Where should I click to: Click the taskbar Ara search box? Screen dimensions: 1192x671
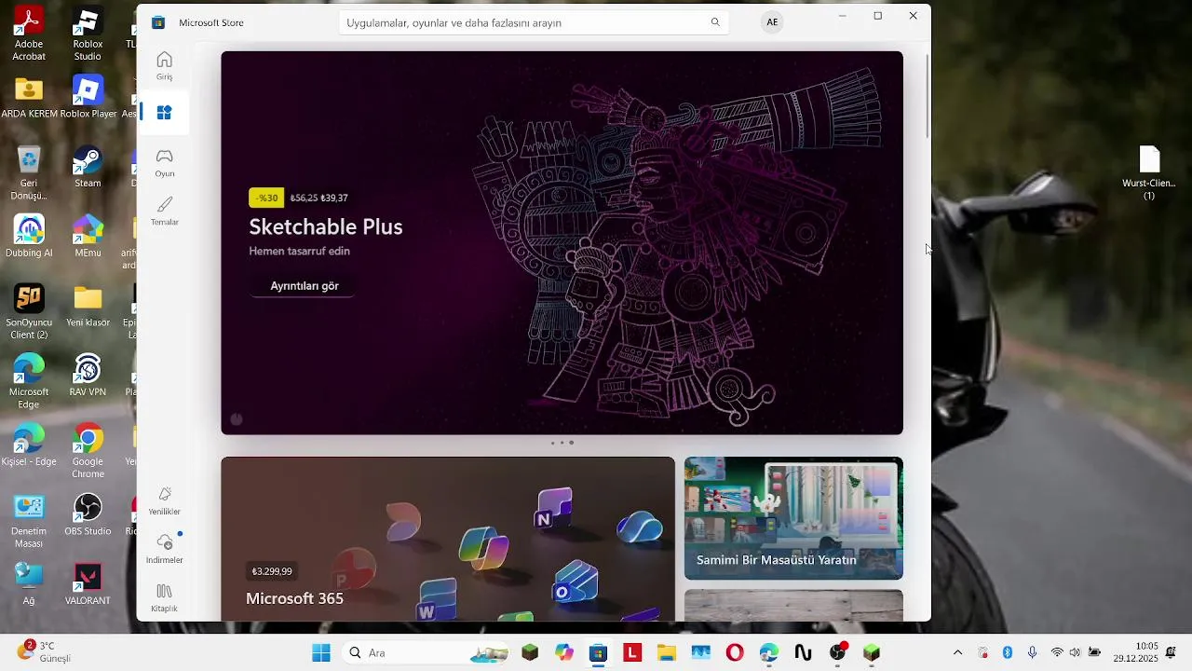pos(424,652)
